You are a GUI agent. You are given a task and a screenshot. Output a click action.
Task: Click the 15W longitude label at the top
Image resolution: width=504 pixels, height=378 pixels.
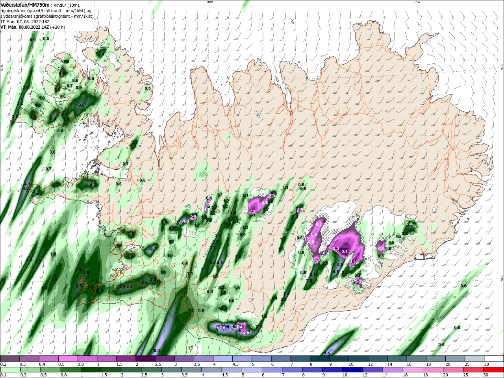417,2
